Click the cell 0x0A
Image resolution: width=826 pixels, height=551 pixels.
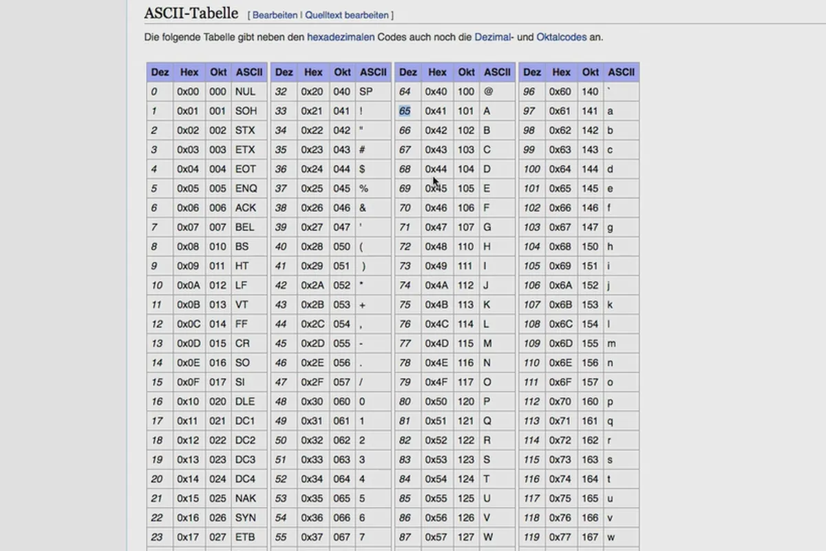point(189,285)
